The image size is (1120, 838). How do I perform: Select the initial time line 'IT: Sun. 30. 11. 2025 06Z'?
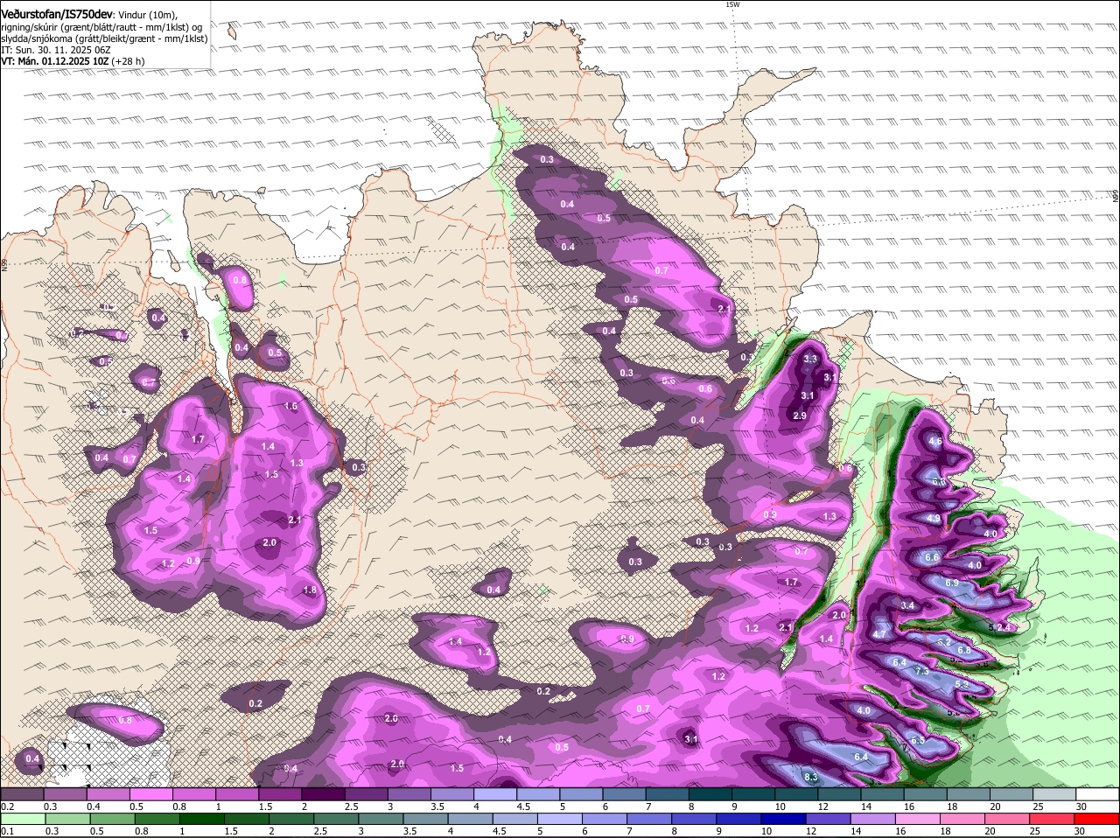click(56, 50)
